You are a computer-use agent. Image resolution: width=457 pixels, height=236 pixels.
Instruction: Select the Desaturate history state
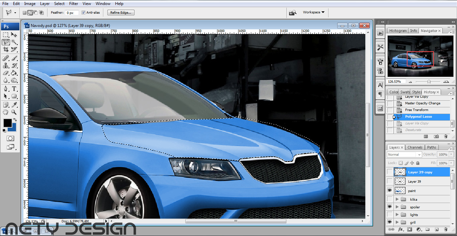coord(413,130)
